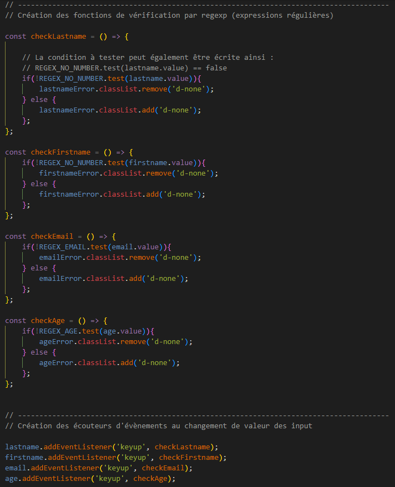Screen dimensions: 395x487
Task: Click the 'else' keyword in checkAge function
Action: (x=39, y=352)
